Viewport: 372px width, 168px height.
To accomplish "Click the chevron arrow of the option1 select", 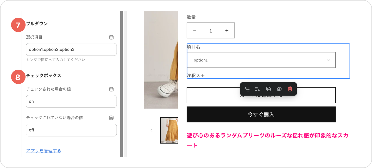I will coord(328,60).
